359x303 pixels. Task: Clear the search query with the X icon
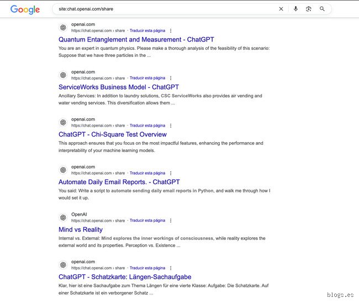pos(281,9)
